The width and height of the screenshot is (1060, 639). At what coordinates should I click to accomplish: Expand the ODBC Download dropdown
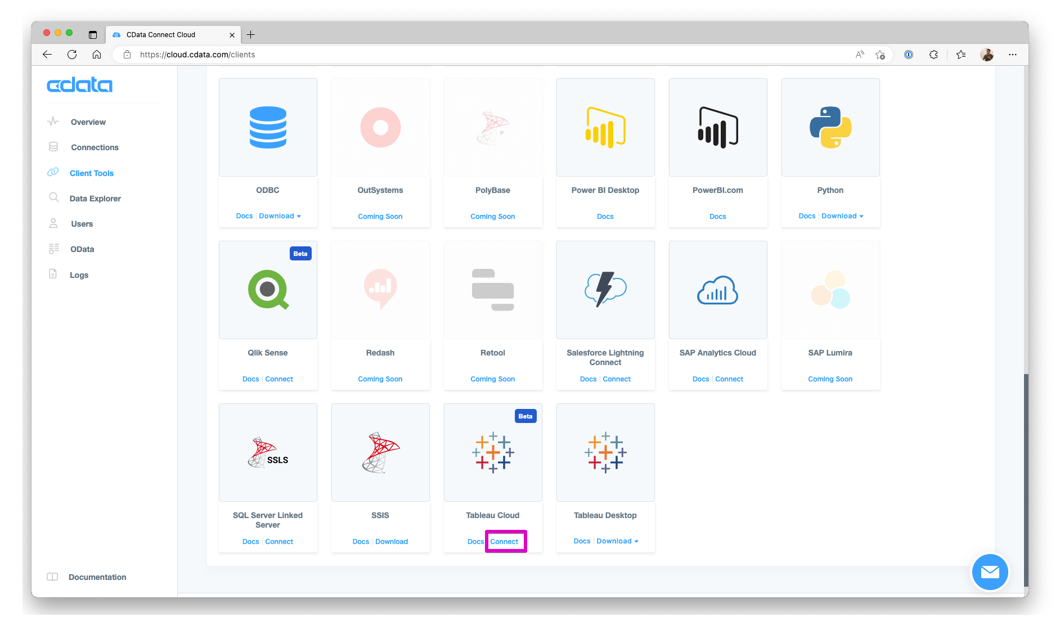(280, 216)
